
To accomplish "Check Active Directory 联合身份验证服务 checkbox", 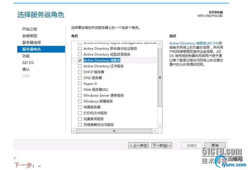I will (x=80, y=49).
